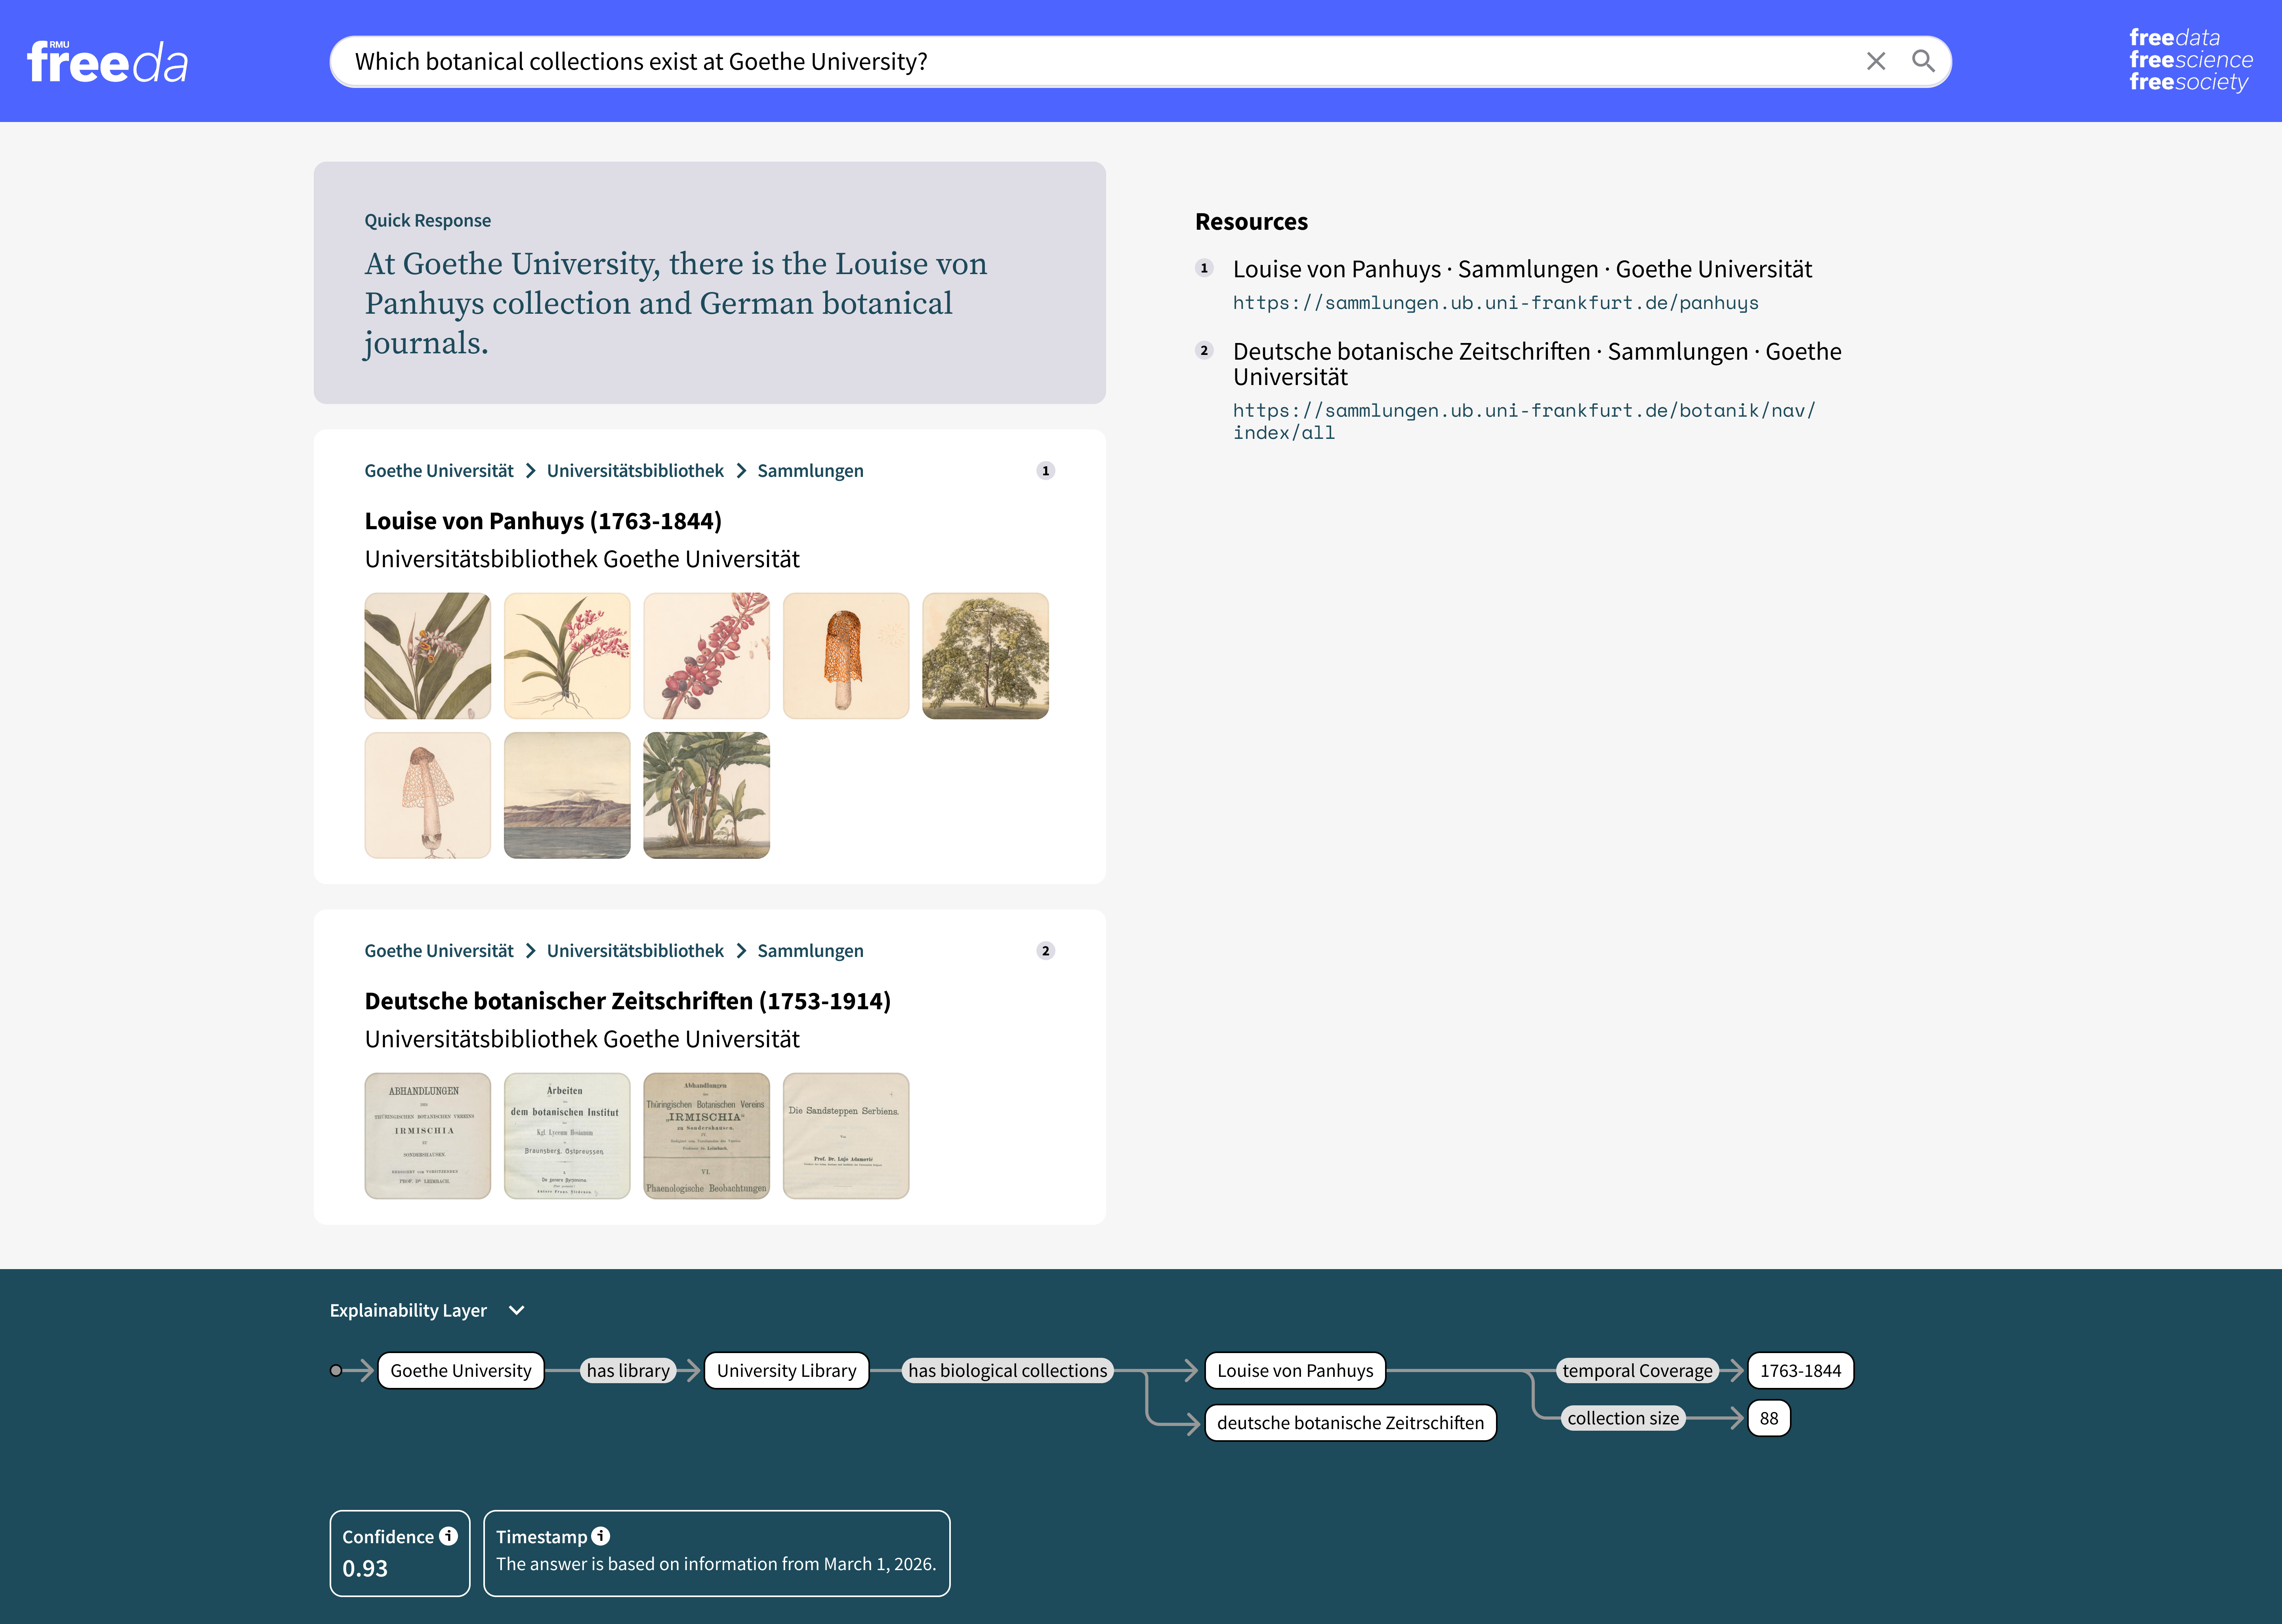Click reference badge 2 on Zeitschriften card
Viewport: 2282px width, 1624px height.
pos(1045,951)
